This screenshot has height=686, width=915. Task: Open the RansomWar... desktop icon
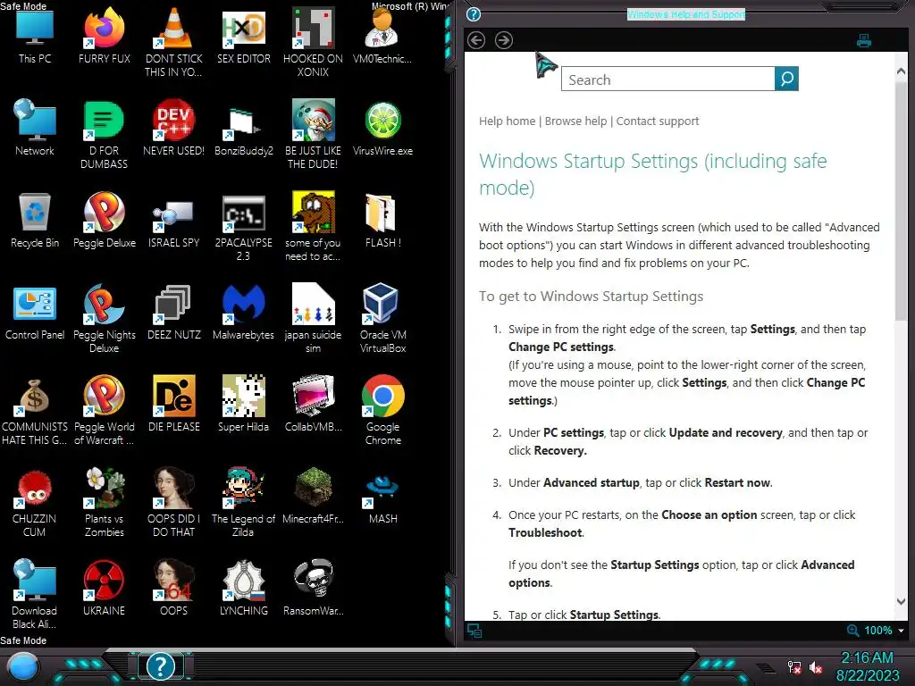coord(313,588)
